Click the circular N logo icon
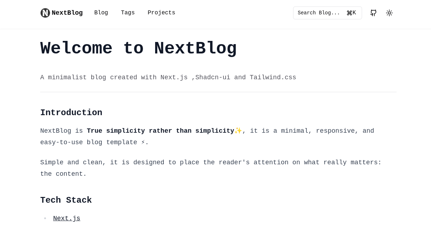Image resolution: width=431 pixels, height=226 pixels. 45,13
